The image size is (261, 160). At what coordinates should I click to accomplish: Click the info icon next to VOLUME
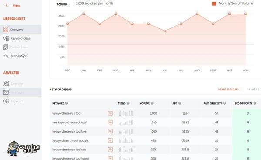(152, 103)
